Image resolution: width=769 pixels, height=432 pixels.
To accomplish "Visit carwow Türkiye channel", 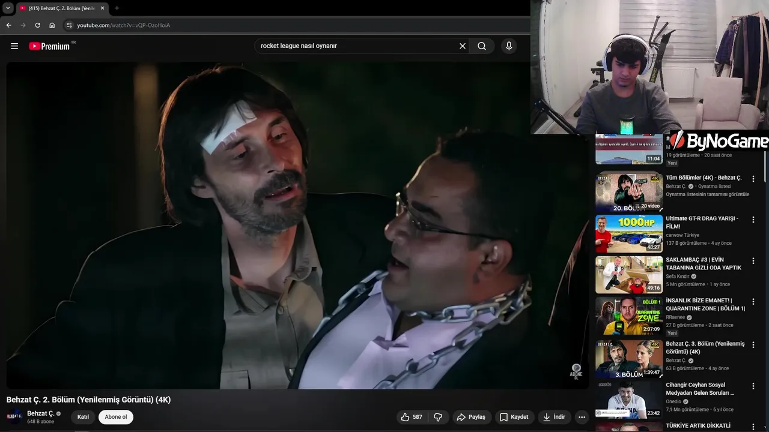I will [x=682, y=235].
